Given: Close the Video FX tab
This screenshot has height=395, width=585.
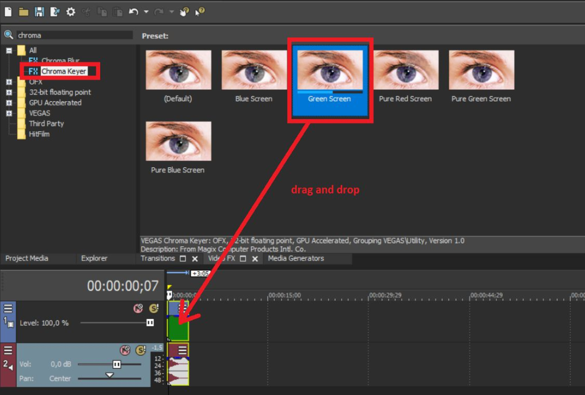Looking at the screenshot, I should pyautogui.click(x=255, y=259).
